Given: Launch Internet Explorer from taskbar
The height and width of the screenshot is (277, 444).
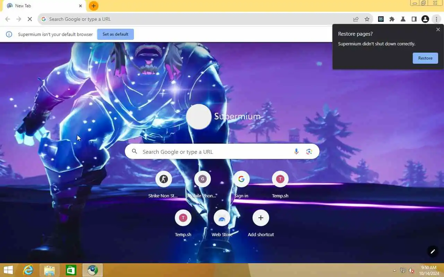Looking at the screenshot, I should [x=28, y=270].
